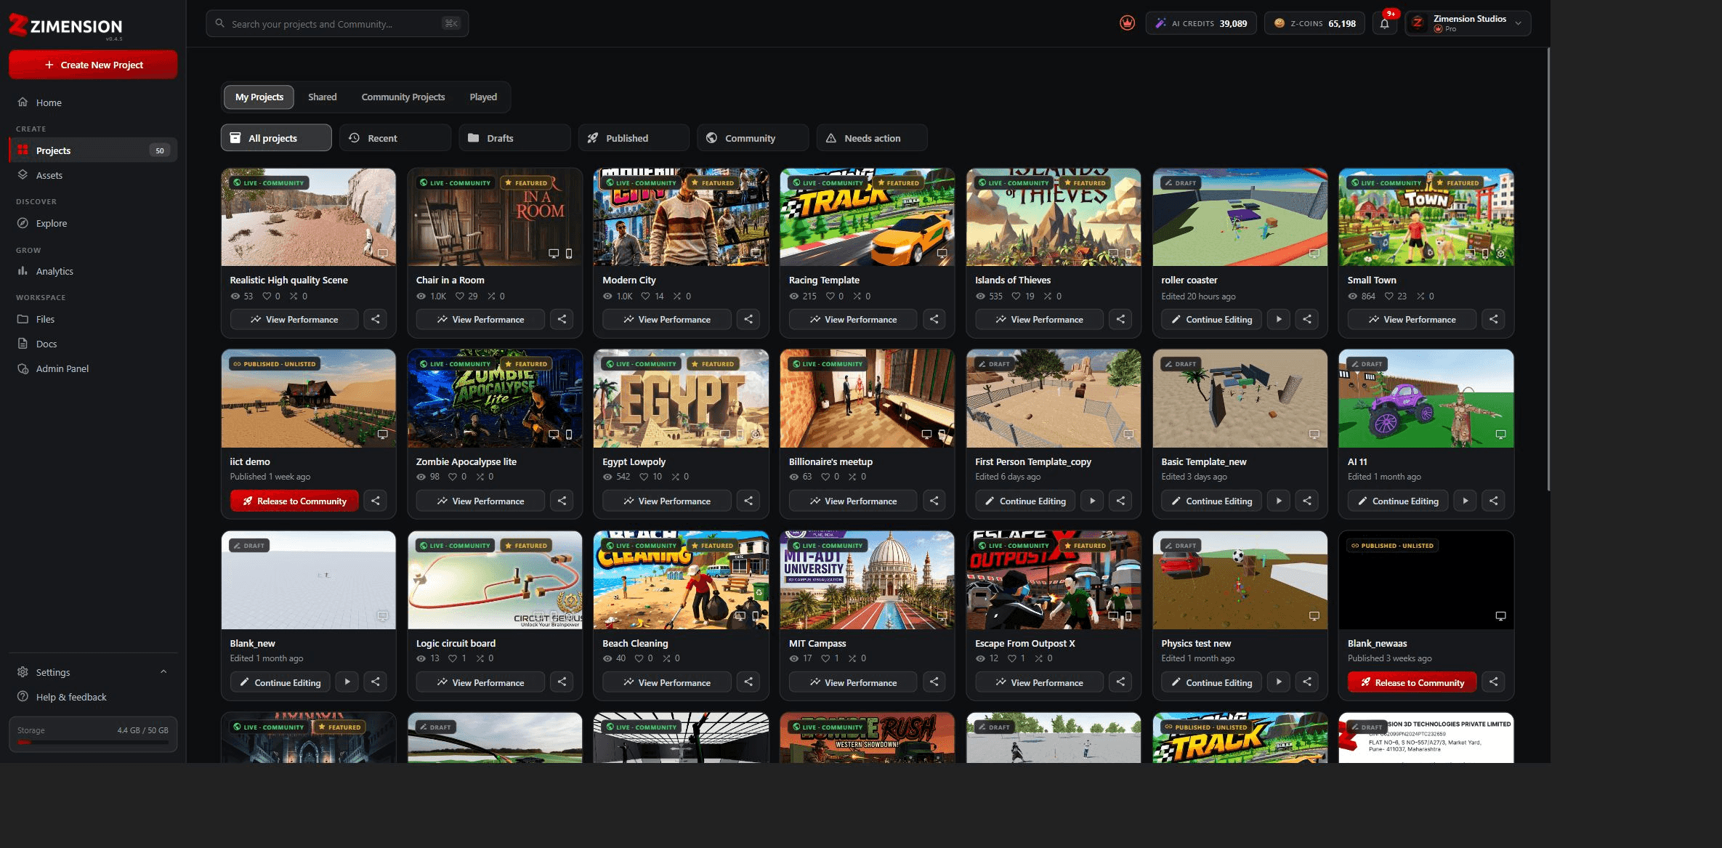1722x848 pixels.
Task: Filter by Drafts
Action: [x=514, y=138]
